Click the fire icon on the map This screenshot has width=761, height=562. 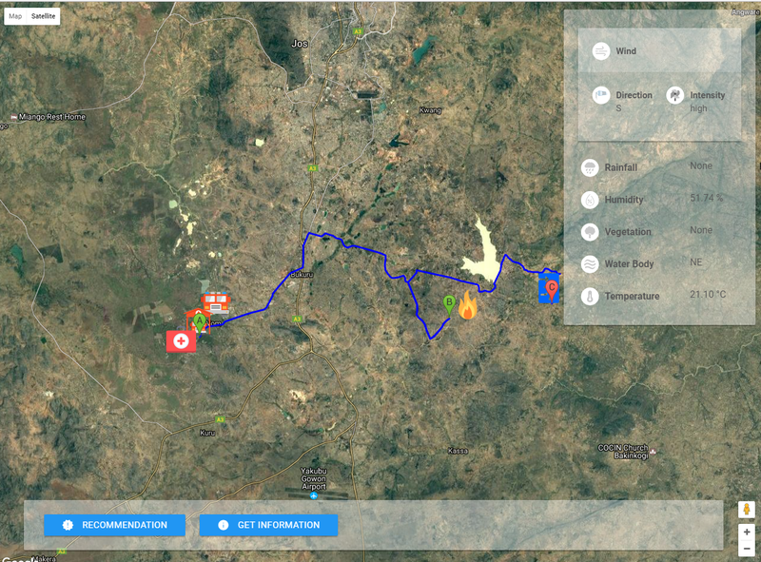coord(467,305)
